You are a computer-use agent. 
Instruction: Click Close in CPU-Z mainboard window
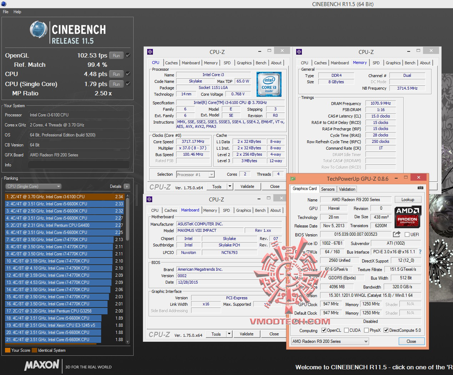click(x=274, y=334)
